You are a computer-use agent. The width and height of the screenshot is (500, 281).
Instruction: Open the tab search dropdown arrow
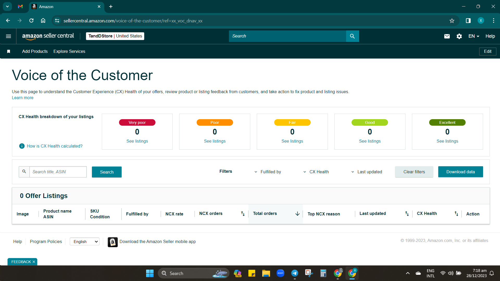click(x=7, y=7)
